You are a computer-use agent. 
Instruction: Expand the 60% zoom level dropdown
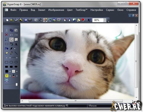105,20
